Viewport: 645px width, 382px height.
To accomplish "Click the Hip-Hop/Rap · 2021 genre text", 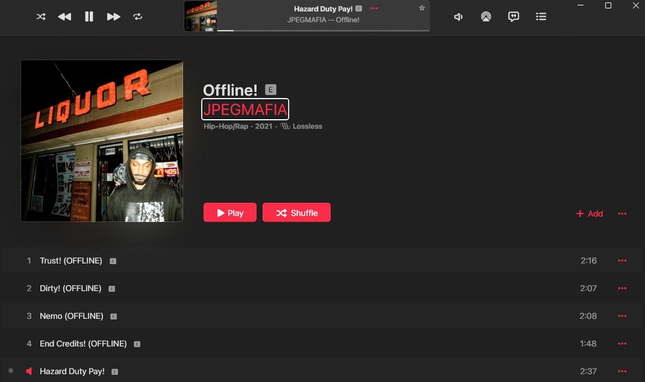I will tap(238, 126).
